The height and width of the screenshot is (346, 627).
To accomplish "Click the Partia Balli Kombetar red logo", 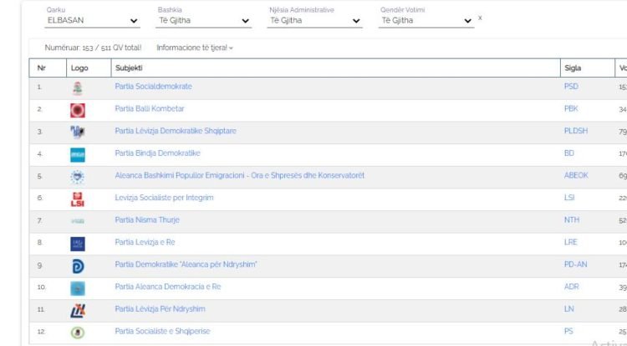I will point(78,109).
